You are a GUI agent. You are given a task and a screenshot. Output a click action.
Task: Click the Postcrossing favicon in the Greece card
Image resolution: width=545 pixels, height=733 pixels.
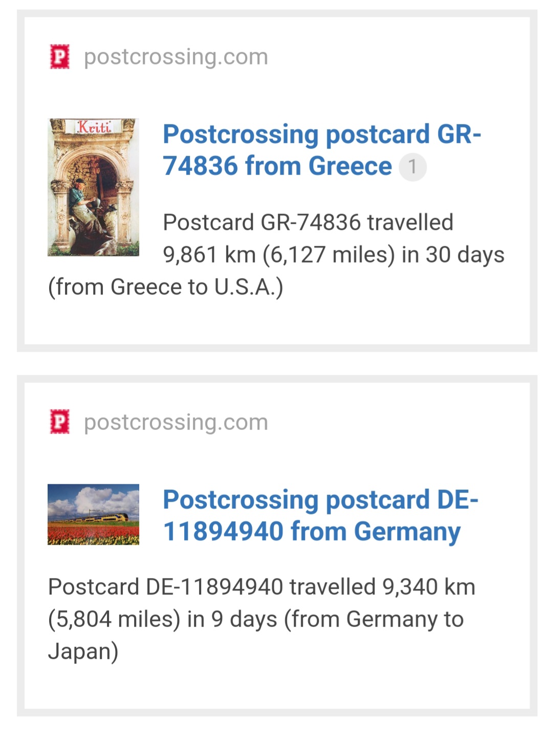click(59, 57)
